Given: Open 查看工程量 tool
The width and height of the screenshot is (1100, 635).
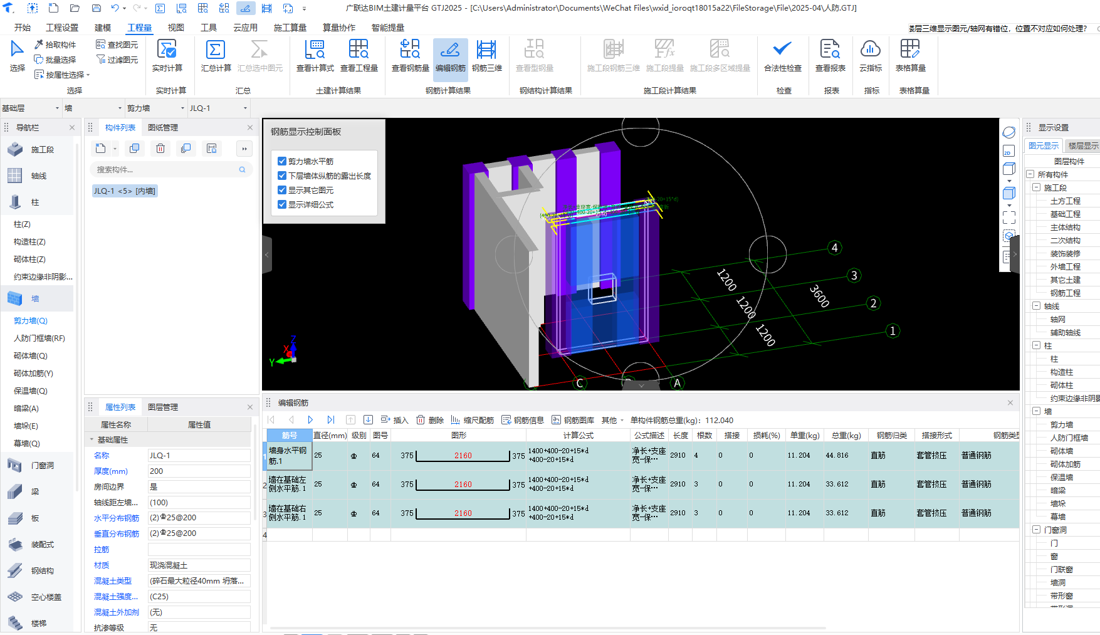Looking at the screenshot, I should click(x=359, y=56).
